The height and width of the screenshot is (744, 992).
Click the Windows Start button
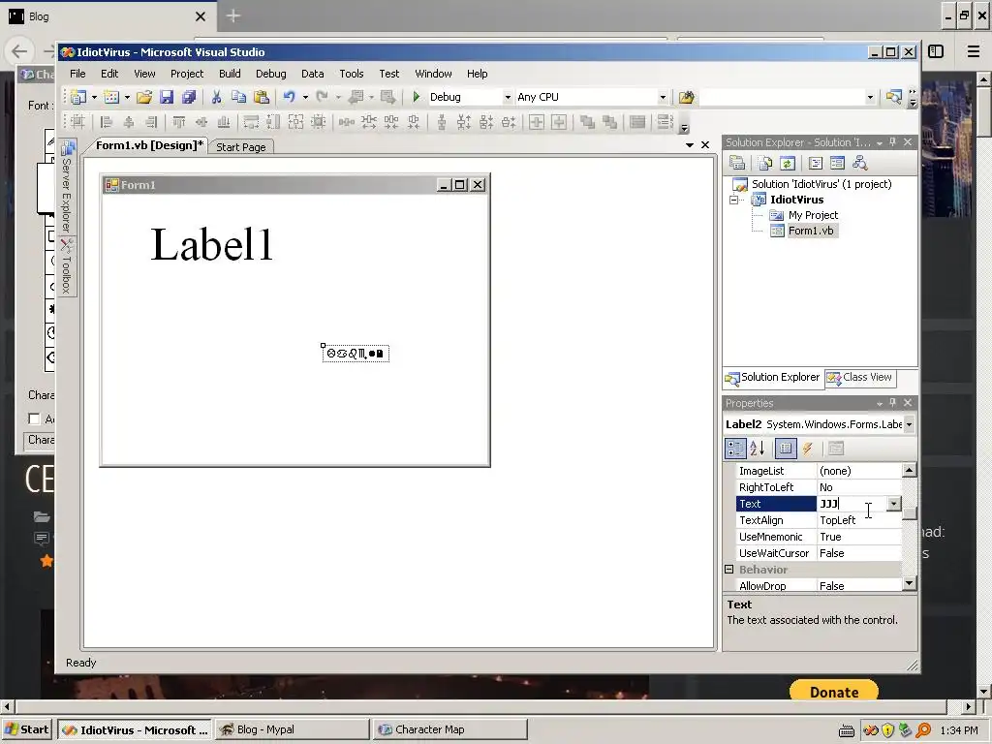[x=28, y=729]
